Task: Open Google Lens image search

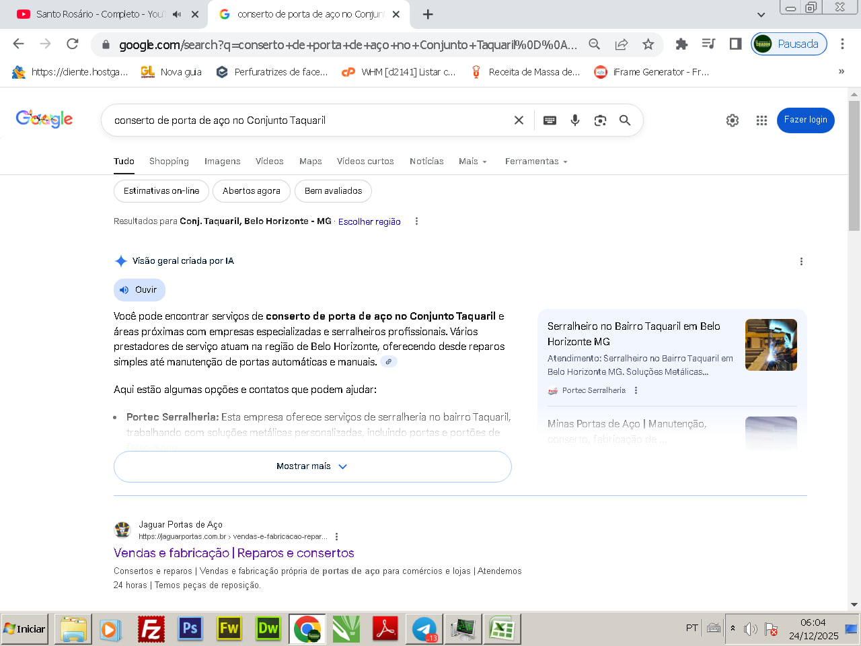Action: (600, 120)
